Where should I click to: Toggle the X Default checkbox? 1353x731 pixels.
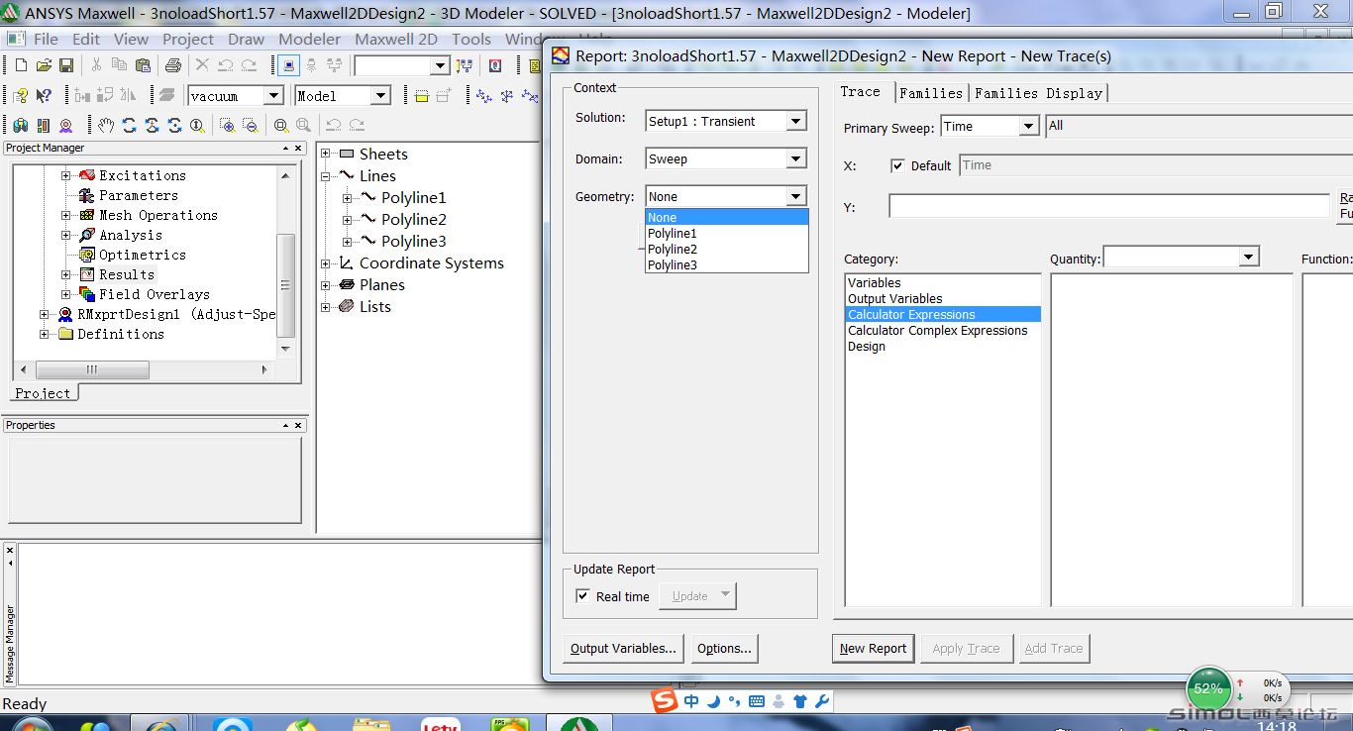pos(897,165)
